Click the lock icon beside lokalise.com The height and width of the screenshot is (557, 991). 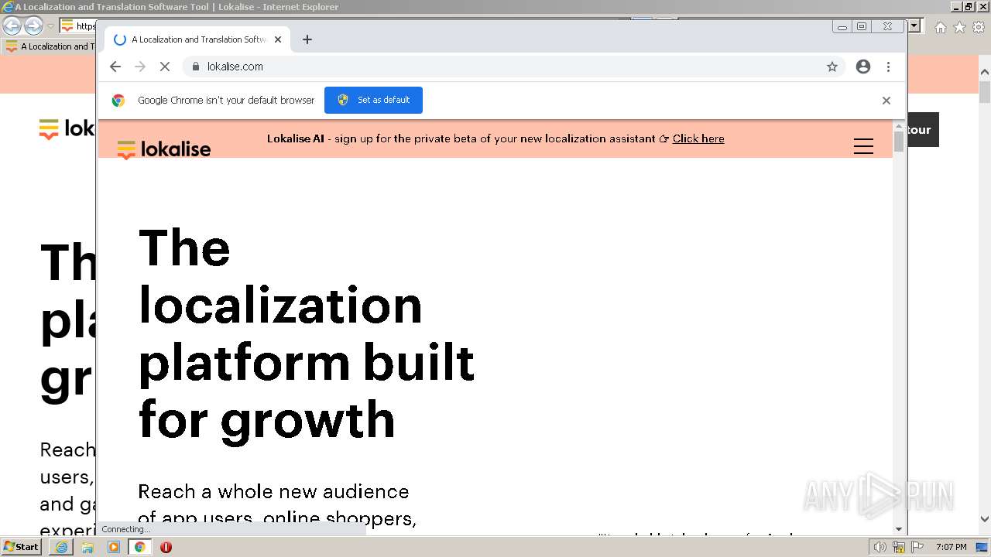pyautogui.click(x=196, y=67)
